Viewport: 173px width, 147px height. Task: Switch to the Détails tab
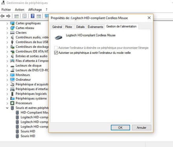coord(80,27)
